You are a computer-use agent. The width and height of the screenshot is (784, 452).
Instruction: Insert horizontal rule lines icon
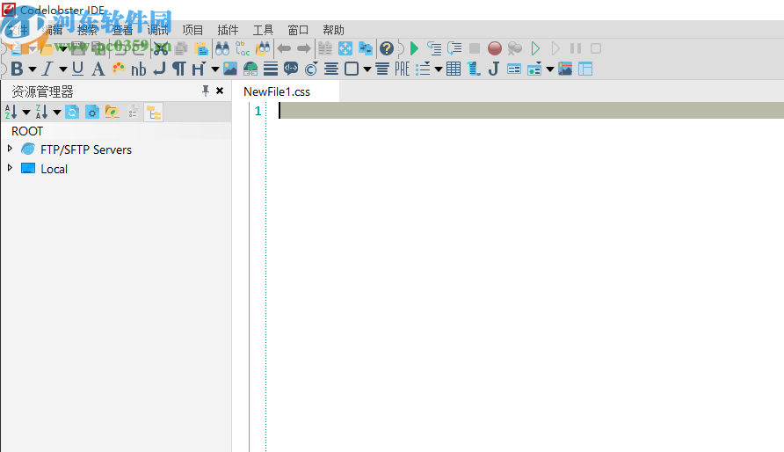point(271,69)
